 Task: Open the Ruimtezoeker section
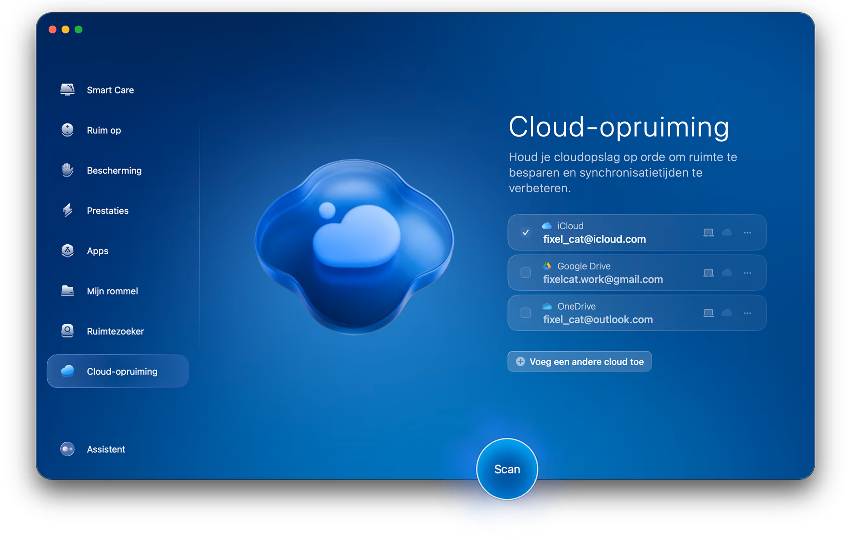pos(118,331)
